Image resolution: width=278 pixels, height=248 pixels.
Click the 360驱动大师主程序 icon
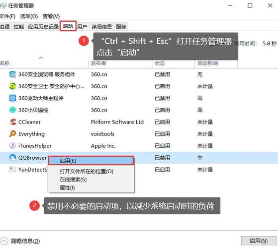(x=12, y=98)
